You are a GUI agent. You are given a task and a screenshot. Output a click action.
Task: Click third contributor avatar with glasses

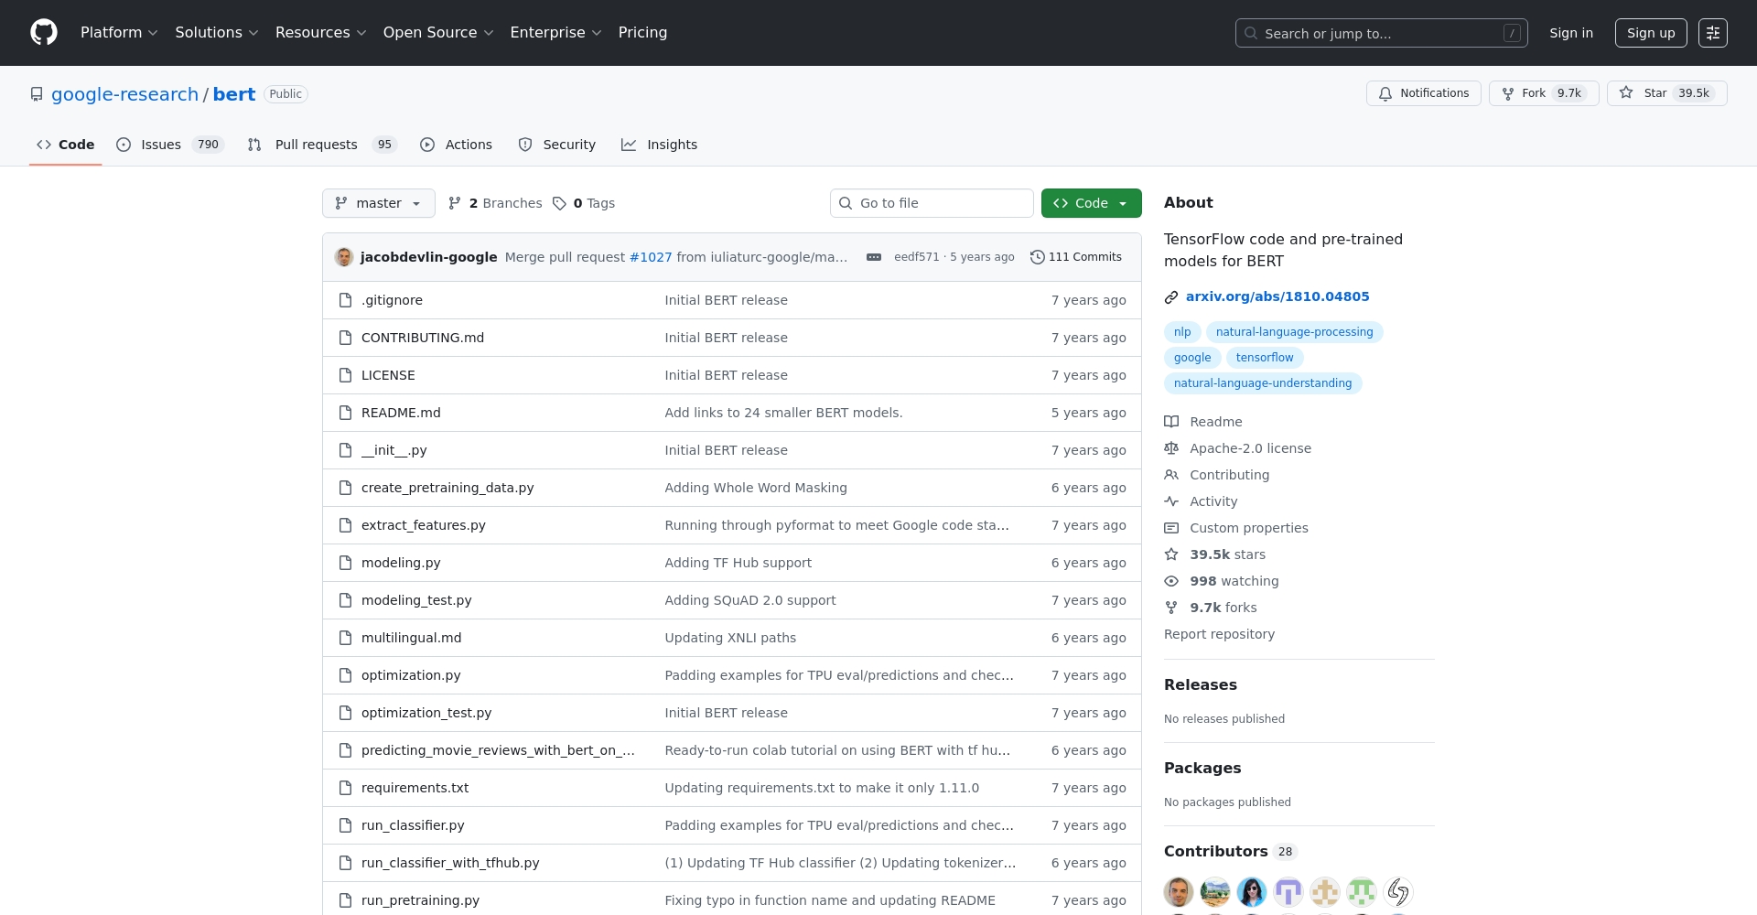point(1252,891)
